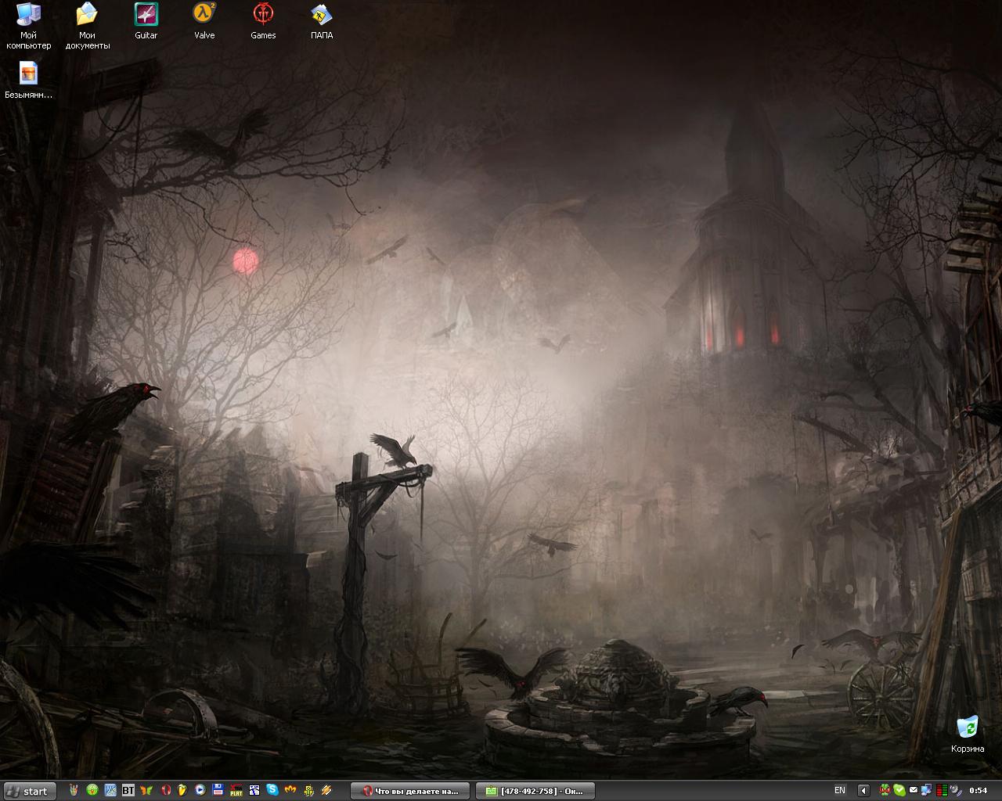Open the orange crown-shaped quick launch icon
The height and width of the screenshot is (801, 1002).
[290, 790]
